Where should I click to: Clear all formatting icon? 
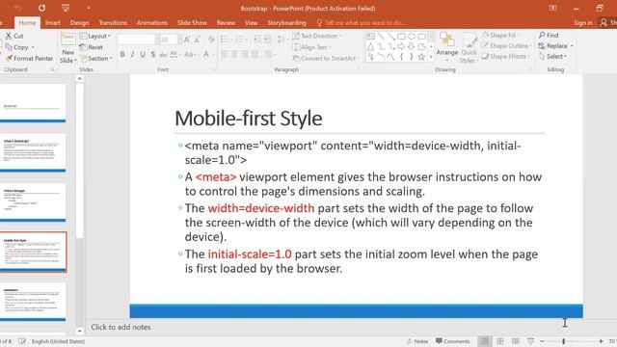click(211, 40)
